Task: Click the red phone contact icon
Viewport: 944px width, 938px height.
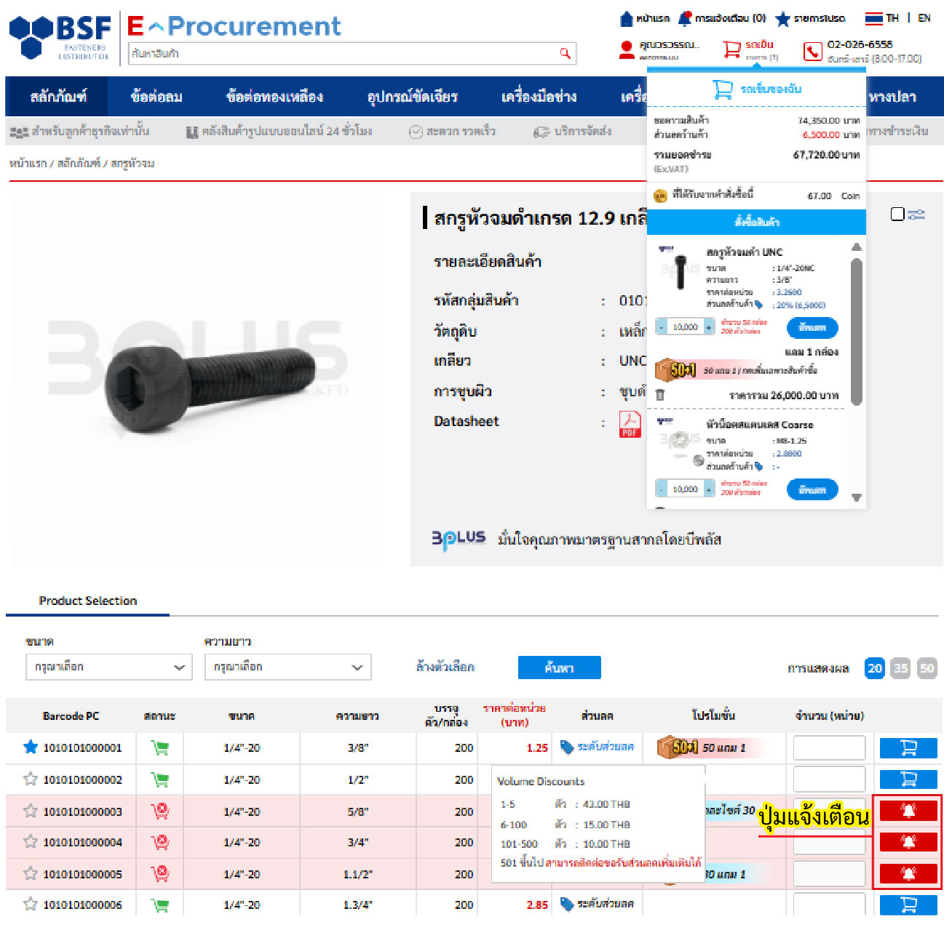Action: (x=812, y=51)
